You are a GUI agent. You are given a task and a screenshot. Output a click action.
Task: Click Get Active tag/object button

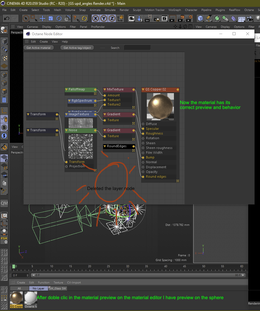[x=77, y=48]
